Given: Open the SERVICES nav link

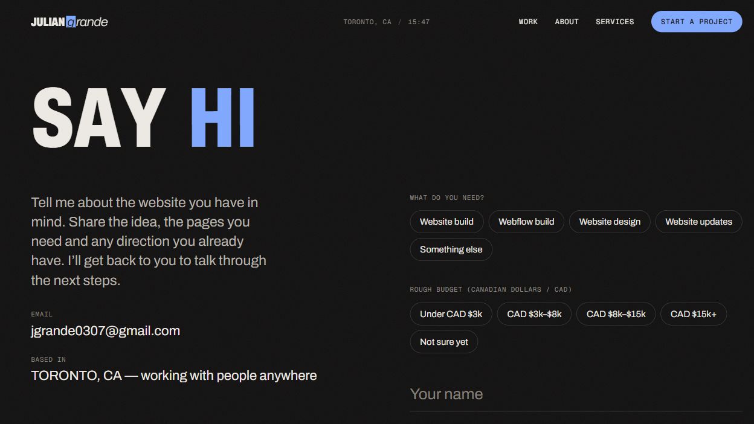Looking at the screenshot, I should (x=614, y=22).
